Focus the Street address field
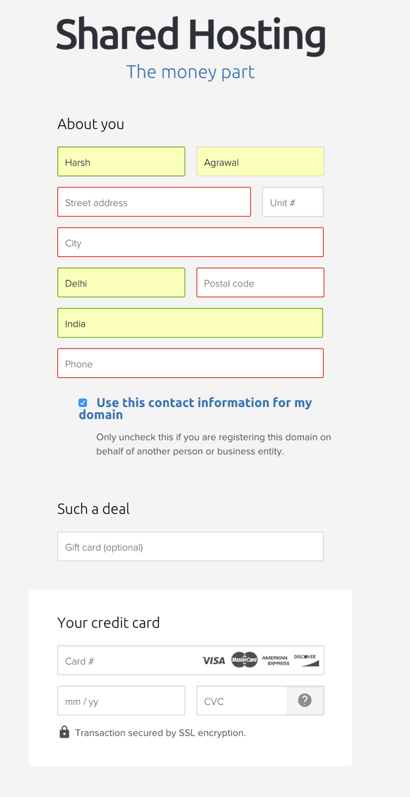The image size is (410, 797). (154, 202)
